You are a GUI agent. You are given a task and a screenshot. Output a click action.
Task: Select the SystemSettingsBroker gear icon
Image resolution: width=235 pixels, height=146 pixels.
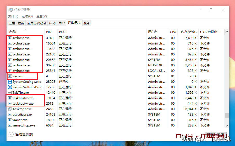(x=10, y=87)
